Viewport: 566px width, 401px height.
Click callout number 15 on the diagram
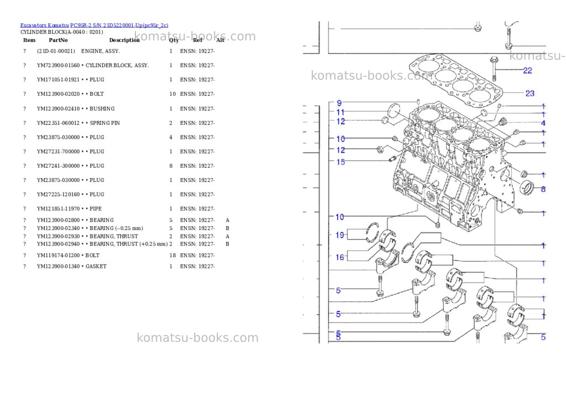(x=340, y=162)
